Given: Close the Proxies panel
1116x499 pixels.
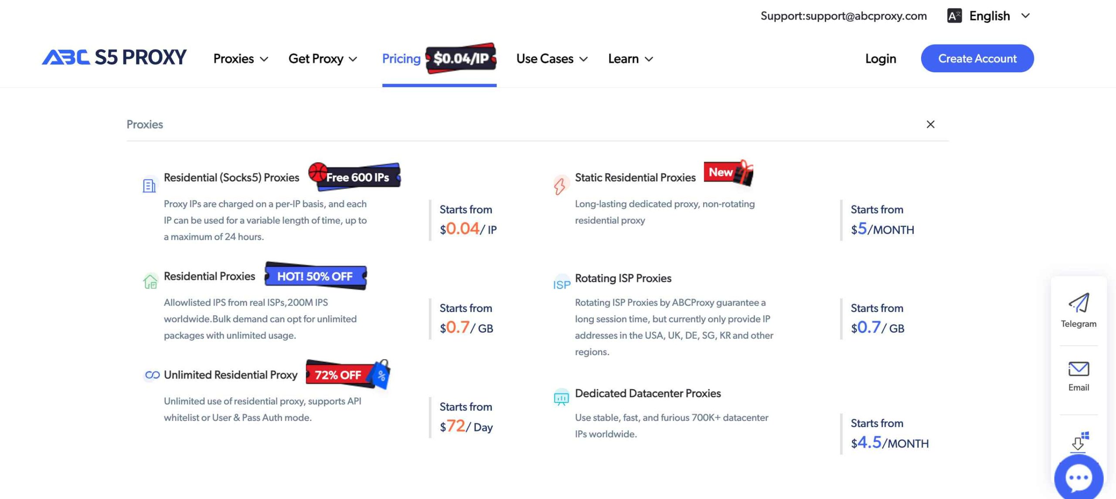Looking at the screenshot, I should [932, 124].
